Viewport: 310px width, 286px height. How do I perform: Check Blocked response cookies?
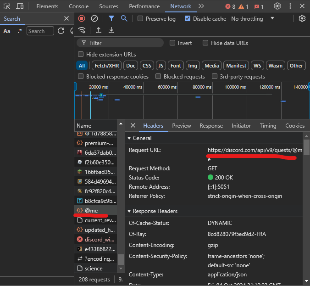tap(81, 76)
